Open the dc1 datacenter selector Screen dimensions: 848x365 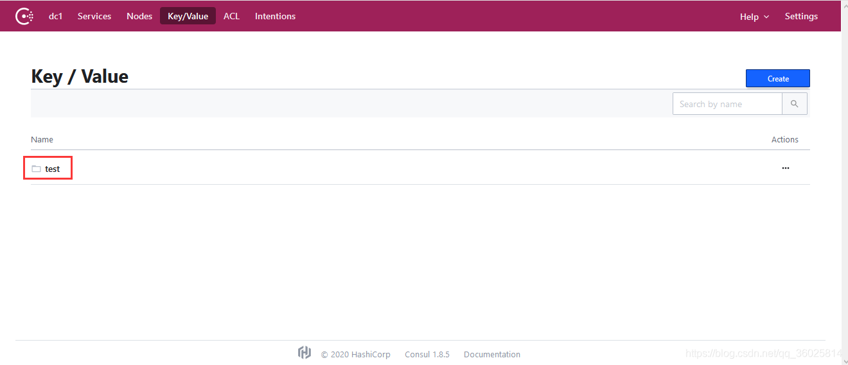coord(56,16)
